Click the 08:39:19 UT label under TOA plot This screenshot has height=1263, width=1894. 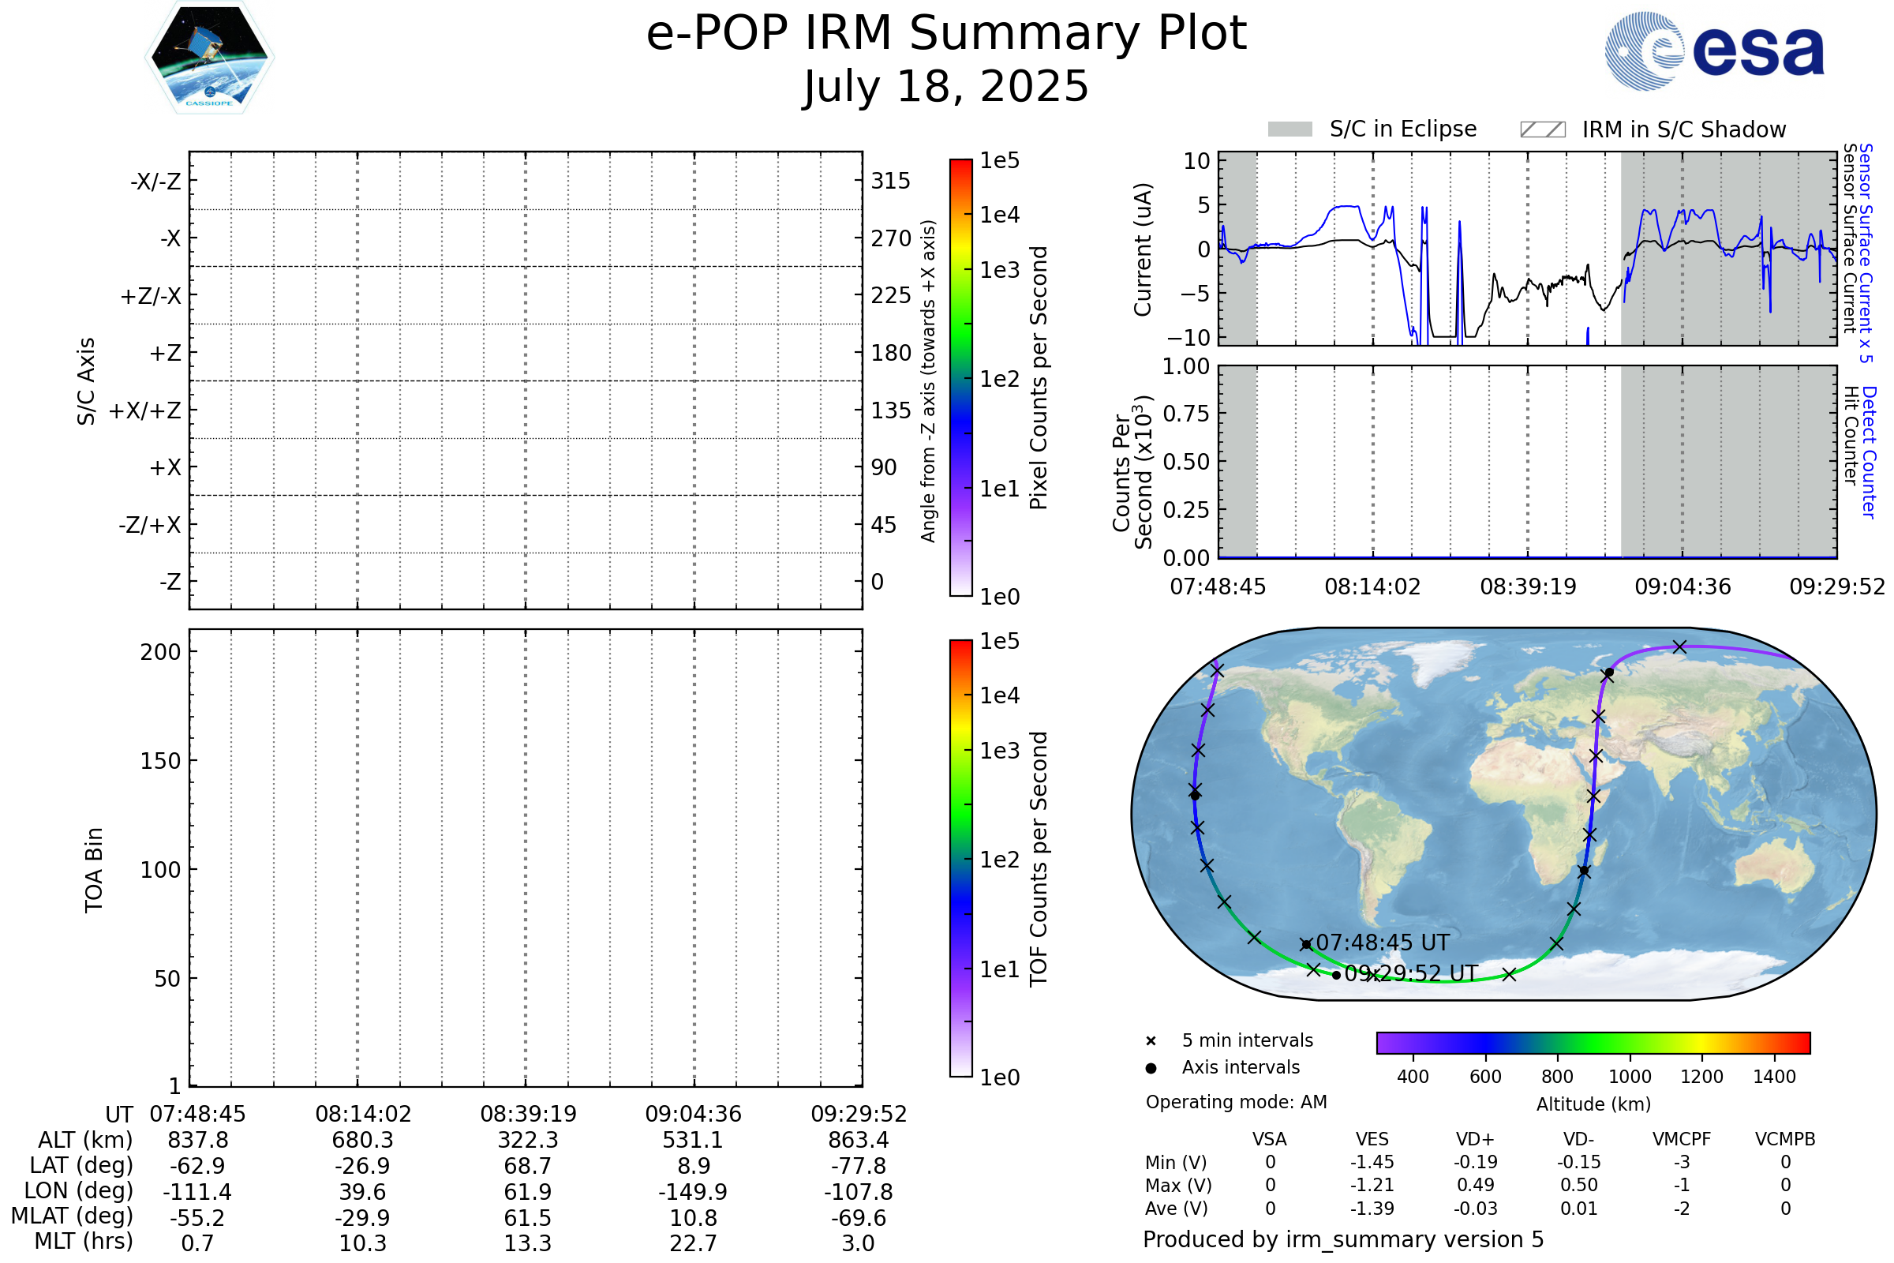(x=528, y=1114)
